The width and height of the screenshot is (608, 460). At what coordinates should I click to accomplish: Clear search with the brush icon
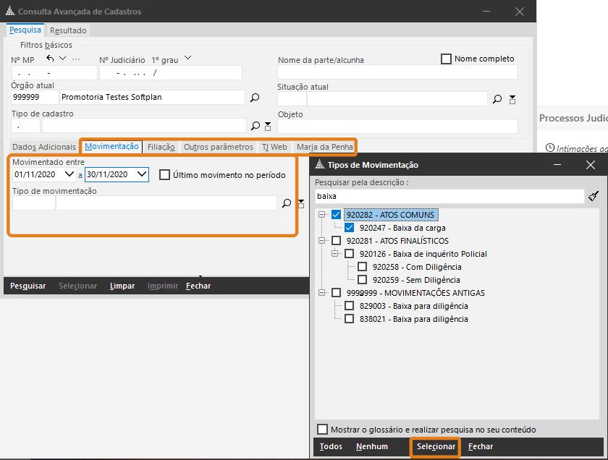(x=594, y=196)
